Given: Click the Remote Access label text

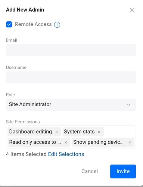Looking at the screenshot, I should click(x=33, y=24).
